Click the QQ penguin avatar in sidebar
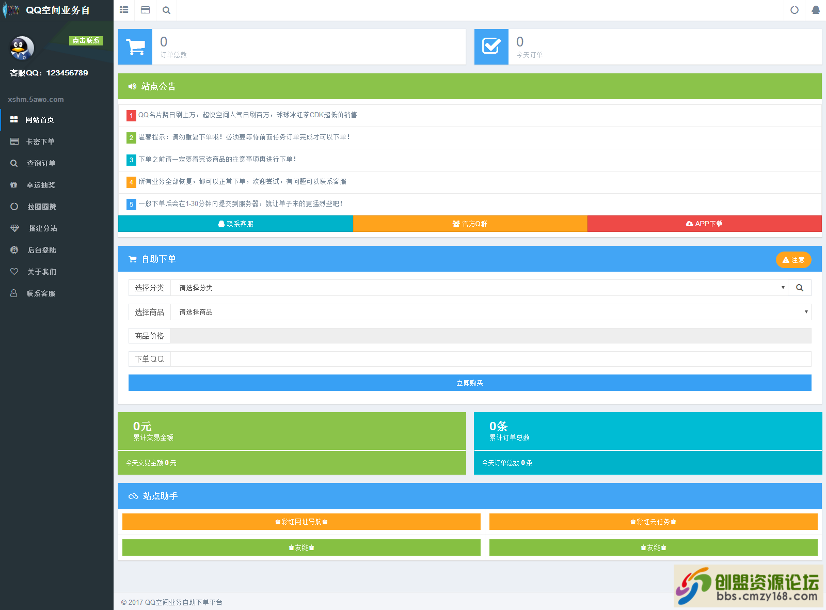This screenshot has width=826, height=610. [22, 49]
